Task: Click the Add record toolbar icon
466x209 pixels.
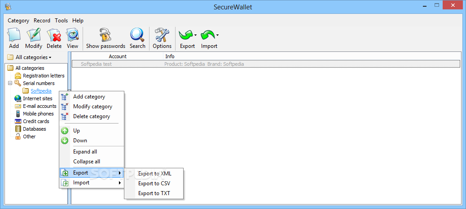Action: point(14,35)
